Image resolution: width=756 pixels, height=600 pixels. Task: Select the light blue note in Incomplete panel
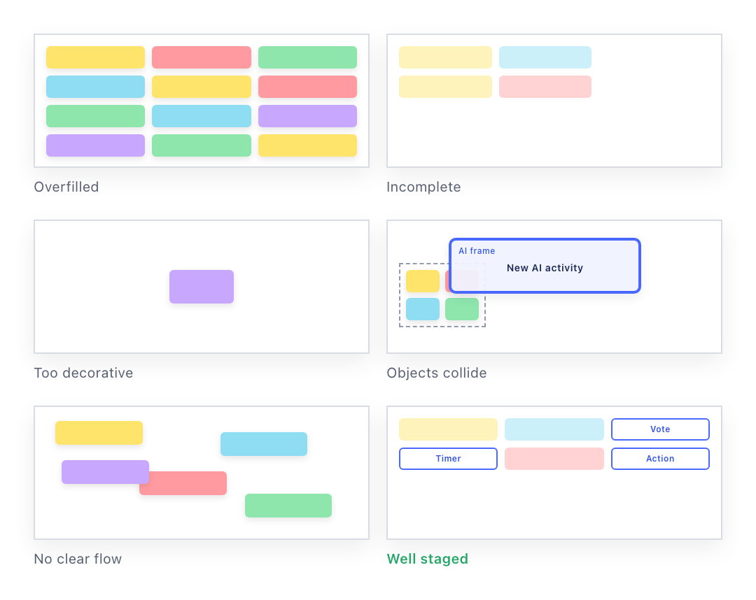(x=545, y=57)
